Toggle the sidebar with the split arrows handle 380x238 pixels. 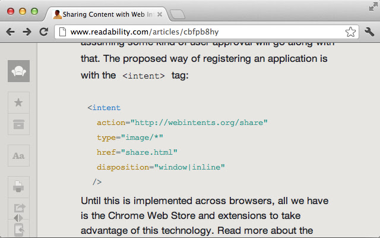[x=18, y=218]
